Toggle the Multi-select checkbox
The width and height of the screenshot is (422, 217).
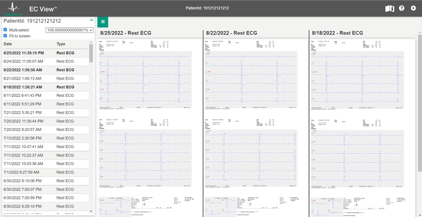pos(5,30)
